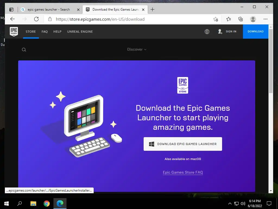Close the epic games launcher Search tab
278x209 pixels.
pos(78,10)
